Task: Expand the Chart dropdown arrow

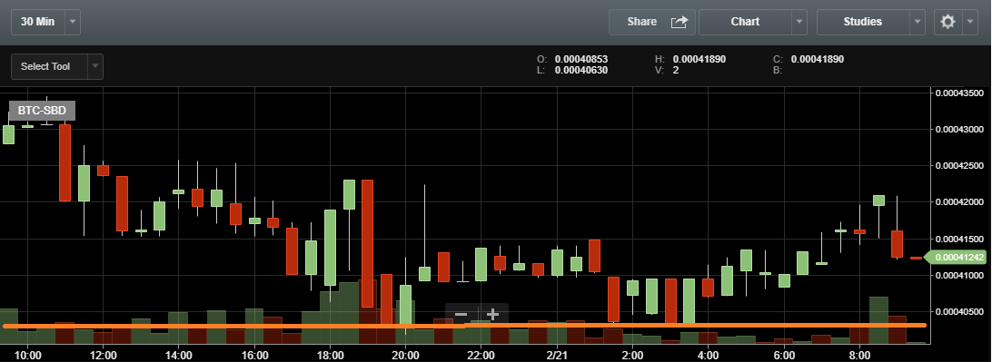Action: [x=799, y=22]
